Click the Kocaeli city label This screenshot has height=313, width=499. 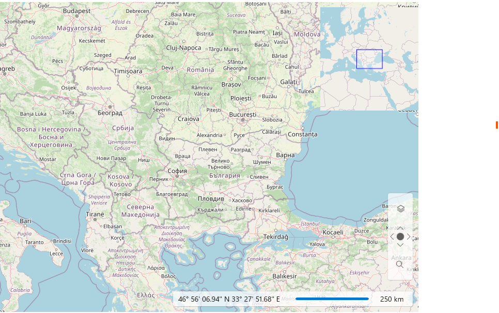[x=333, y=232]
